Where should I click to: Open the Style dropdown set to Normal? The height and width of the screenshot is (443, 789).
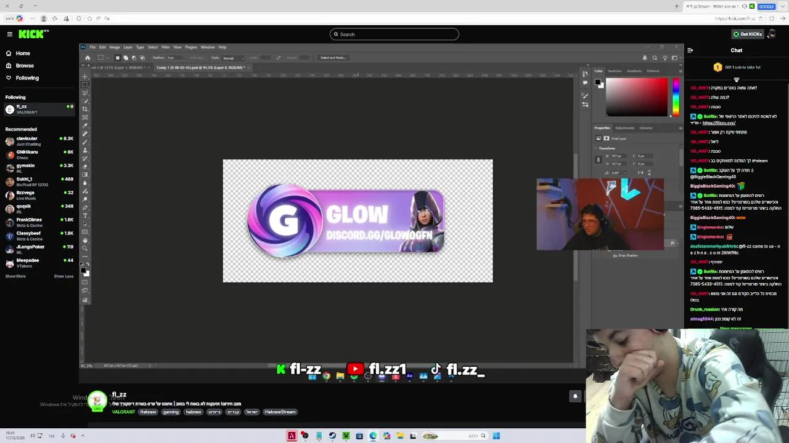(x=233, y=58)
